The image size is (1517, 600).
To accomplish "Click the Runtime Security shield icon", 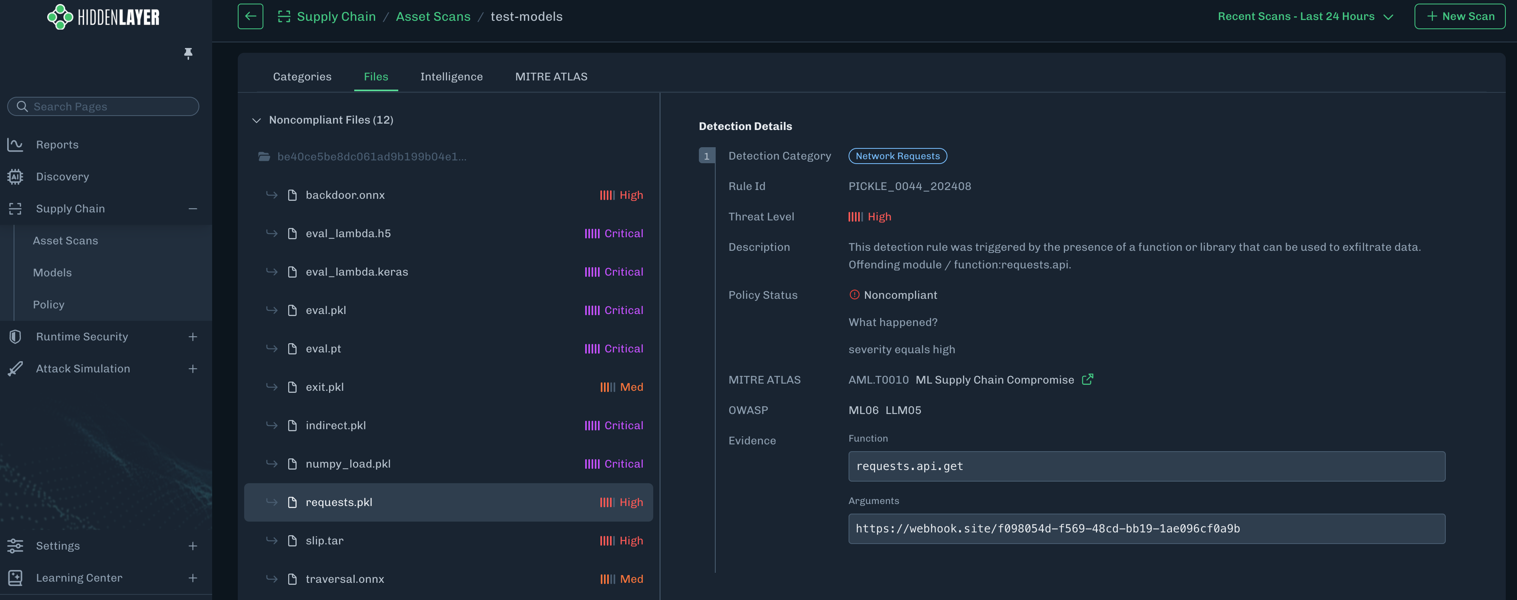I will point(15,336).
